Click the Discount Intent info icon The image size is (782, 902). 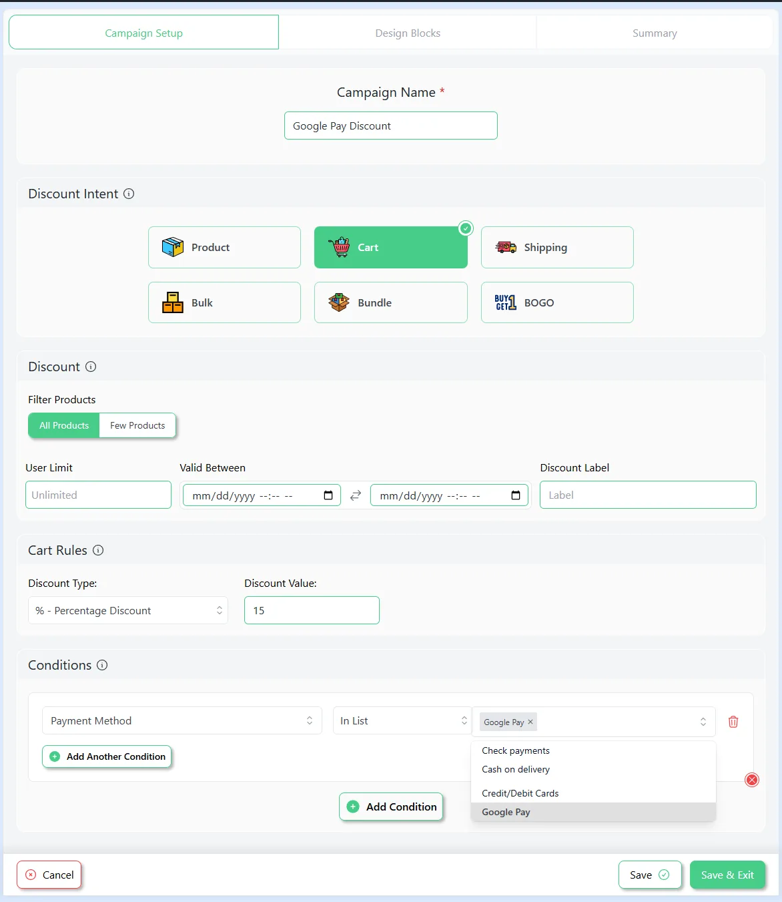point(129,194)
